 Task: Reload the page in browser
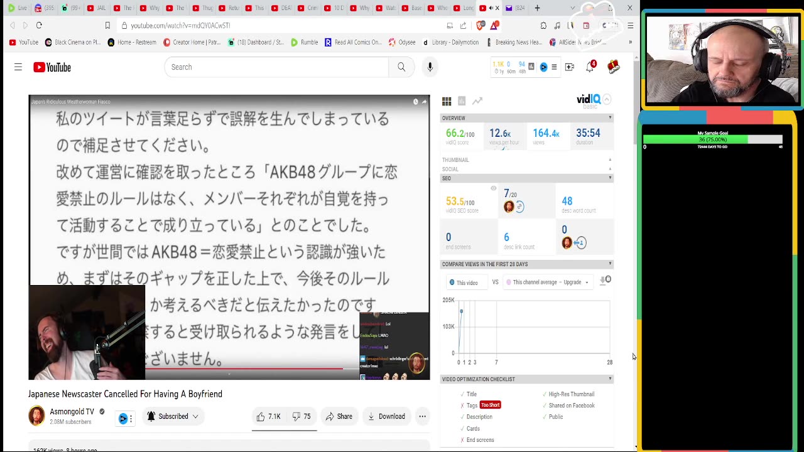tap(39, 25)
